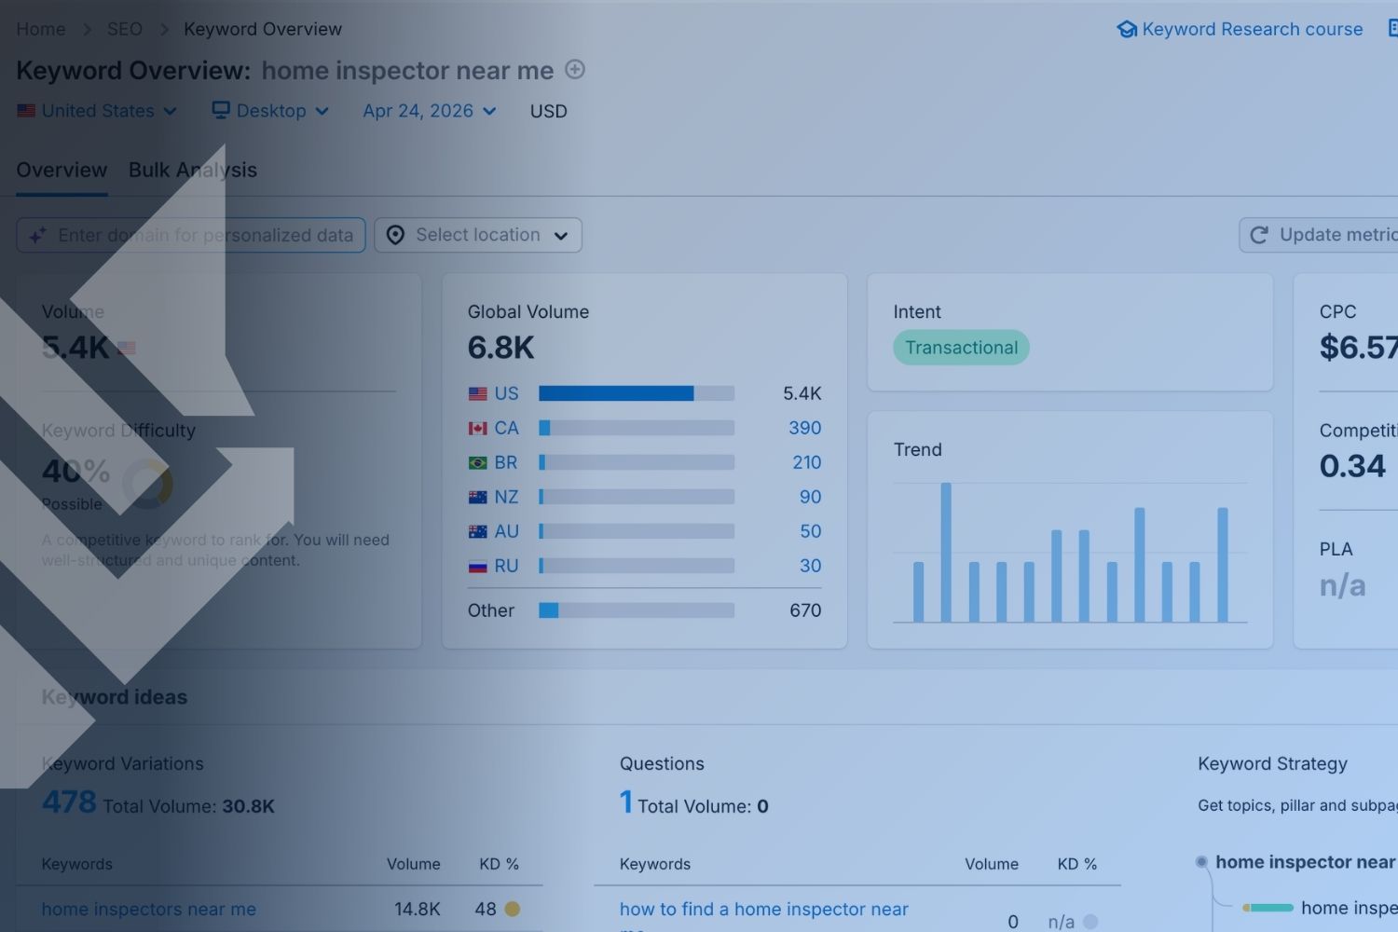
Task: Click SEO in the breadcrumb navigation
Action: point(124,29)
